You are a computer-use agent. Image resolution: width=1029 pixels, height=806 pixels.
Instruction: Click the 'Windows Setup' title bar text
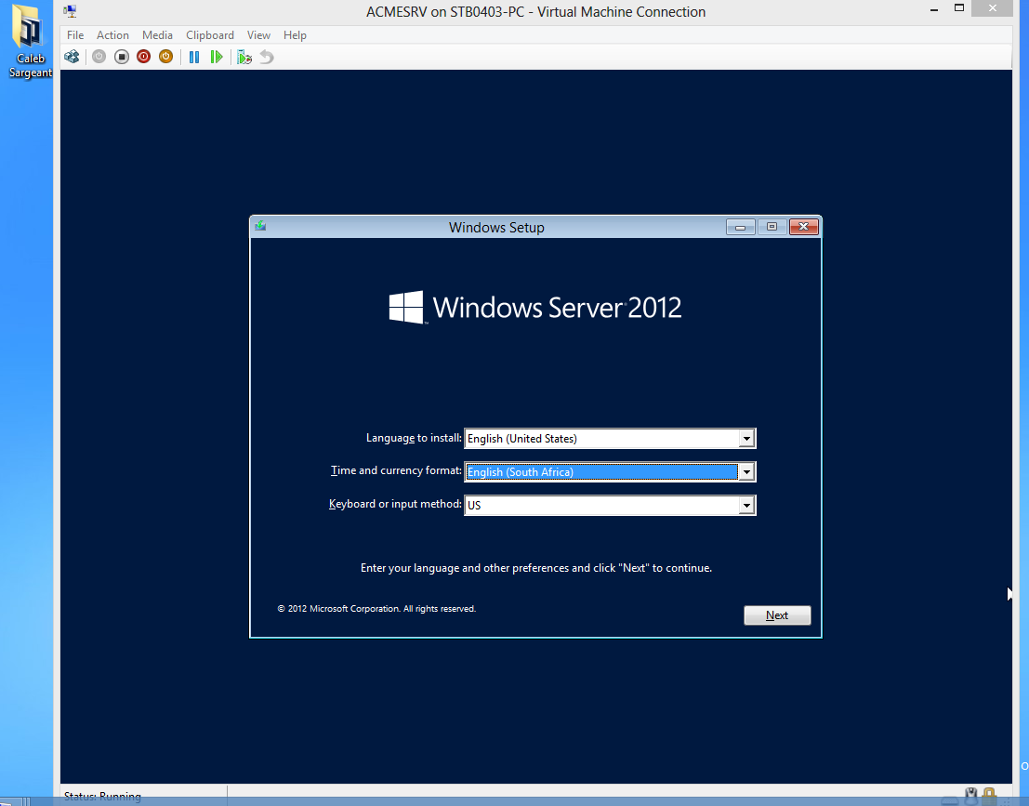tap(496, 227)
